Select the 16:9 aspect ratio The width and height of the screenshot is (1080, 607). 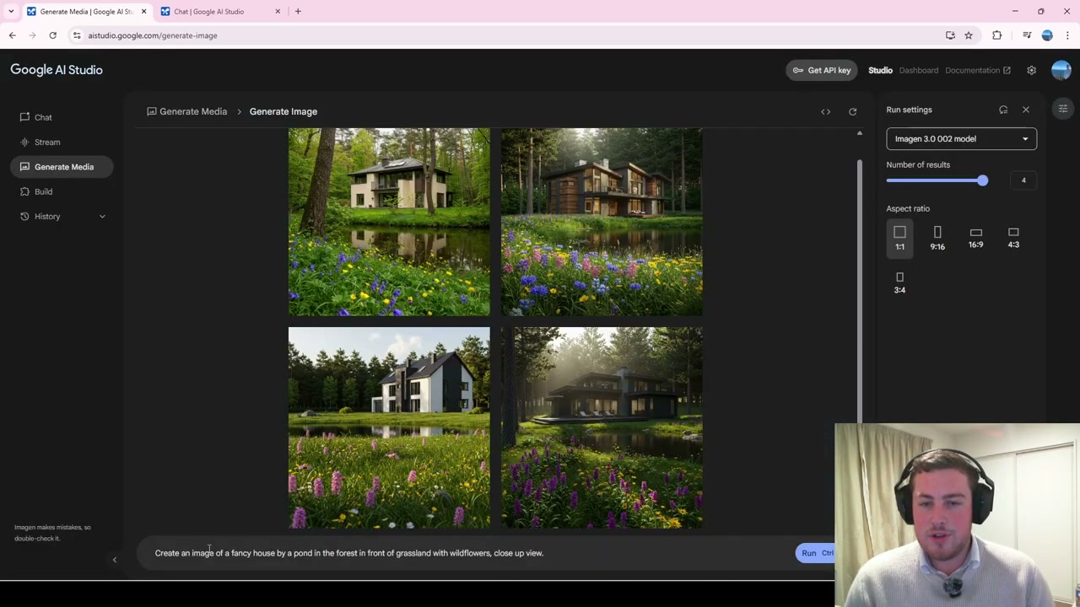point(975,238)
